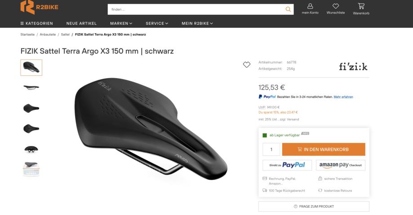Expand the Marken dropdown menu
Viewport: 413px width, 215px height.
point(121,23)
